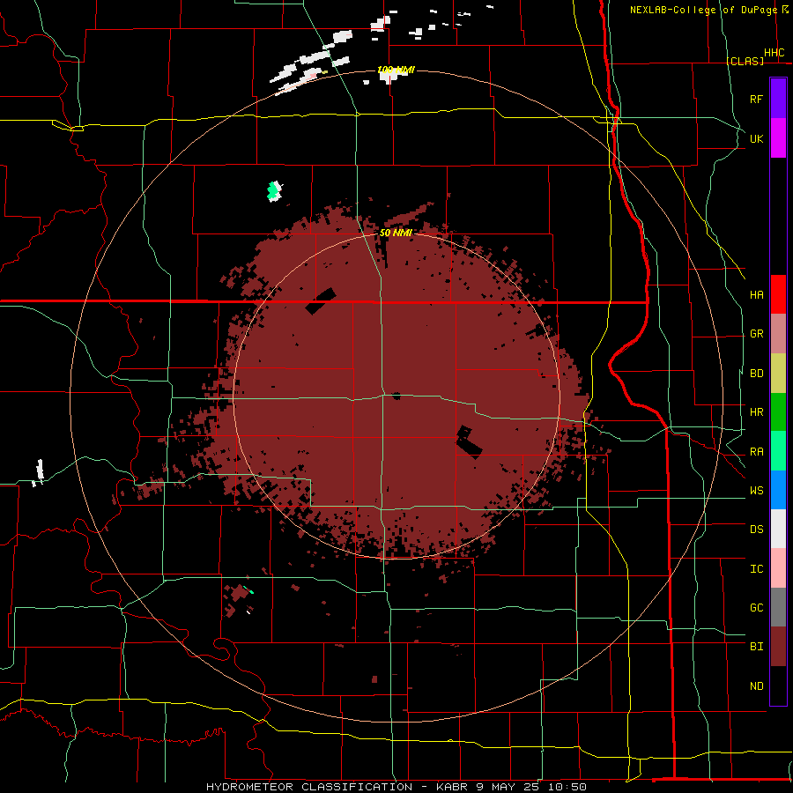Click the 100 NMI range ring label
The width and height of the screenshot is (793, 793).
pos(396,70)
